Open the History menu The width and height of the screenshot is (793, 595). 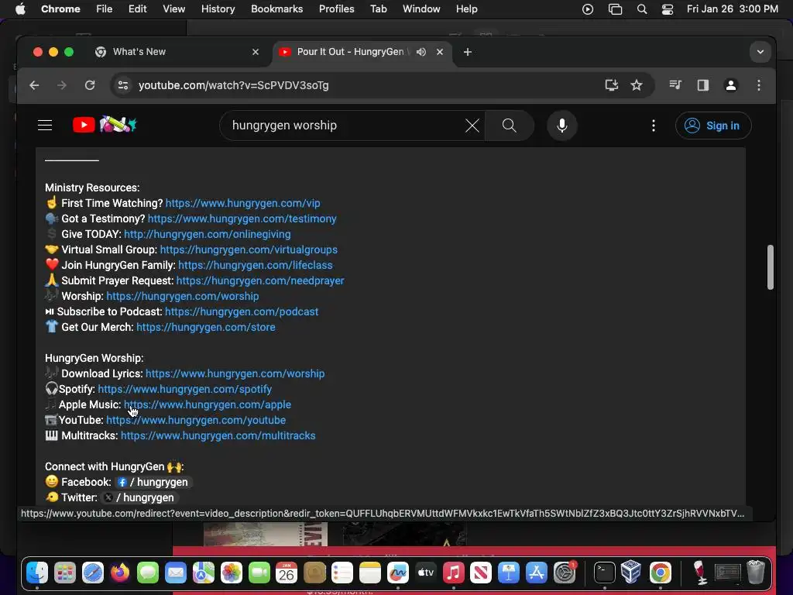pyautogui.click(x=218, y=9)
